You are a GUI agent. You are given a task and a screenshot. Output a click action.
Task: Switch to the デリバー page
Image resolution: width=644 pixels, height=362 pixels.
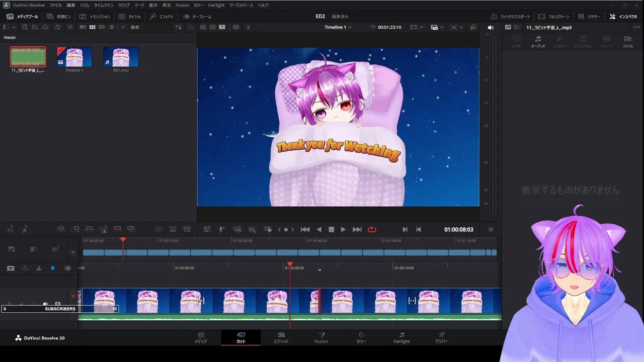point(441,337)
